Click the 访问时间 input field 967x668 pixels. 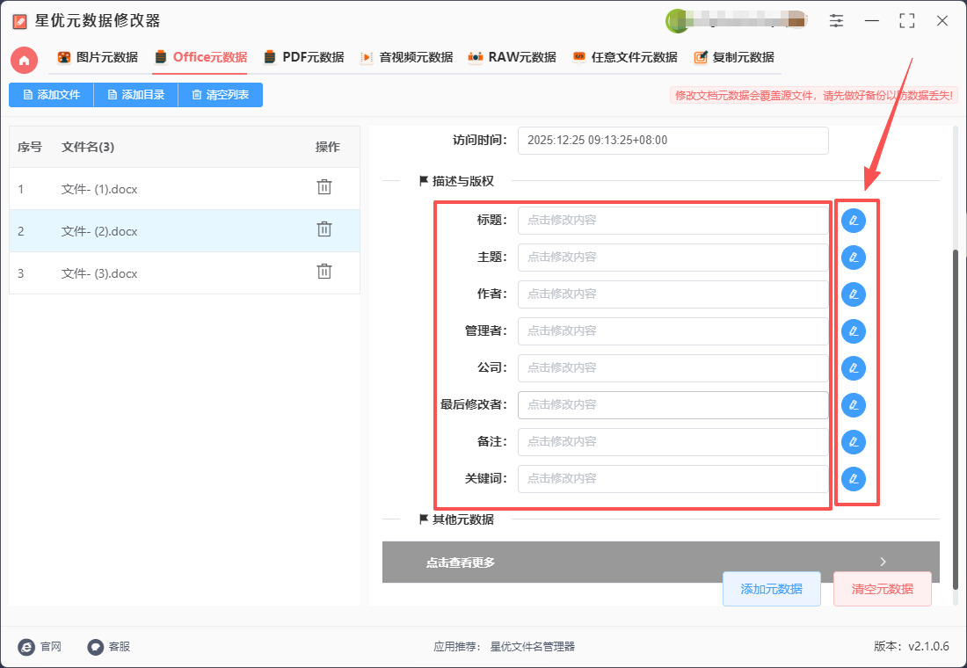click(x=673, y=141)
